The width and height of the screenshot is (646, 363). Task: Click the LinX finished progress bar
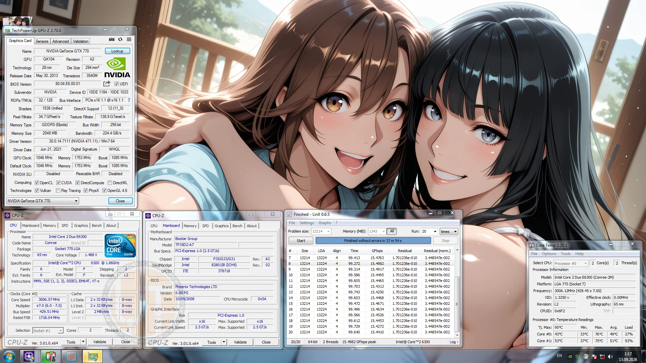click(373, 241)
